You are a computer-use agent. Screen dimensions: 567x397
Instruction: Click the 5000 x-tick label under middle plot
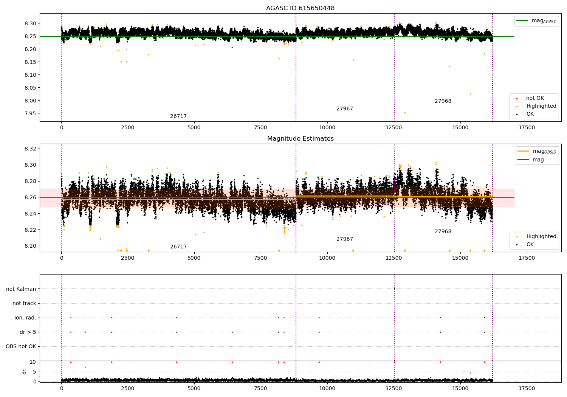(x=194, y=258)
